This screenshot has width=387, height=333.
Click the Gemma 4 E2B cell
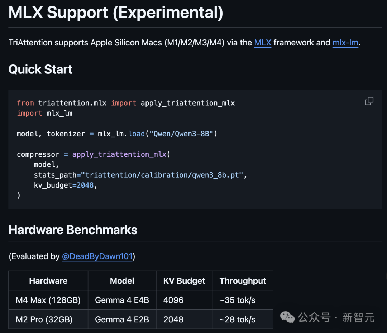122,319
